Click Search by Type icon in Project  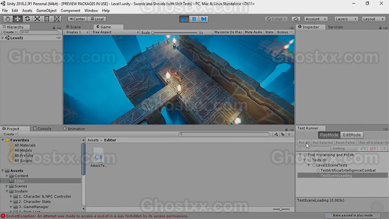tap(276, 134)
